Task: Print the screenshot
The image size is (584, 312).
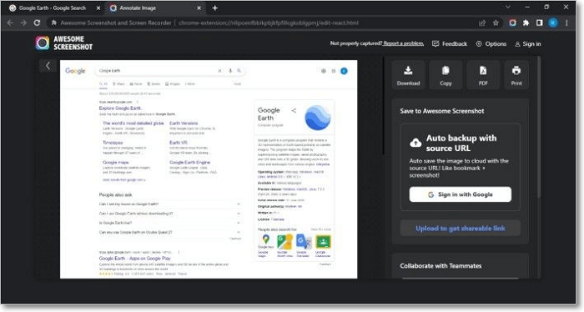Action: click(x=516, y=75)
